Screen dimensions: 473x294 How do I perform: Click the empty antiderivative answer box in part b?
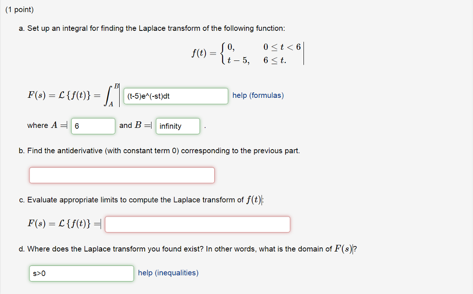[121, 175]
